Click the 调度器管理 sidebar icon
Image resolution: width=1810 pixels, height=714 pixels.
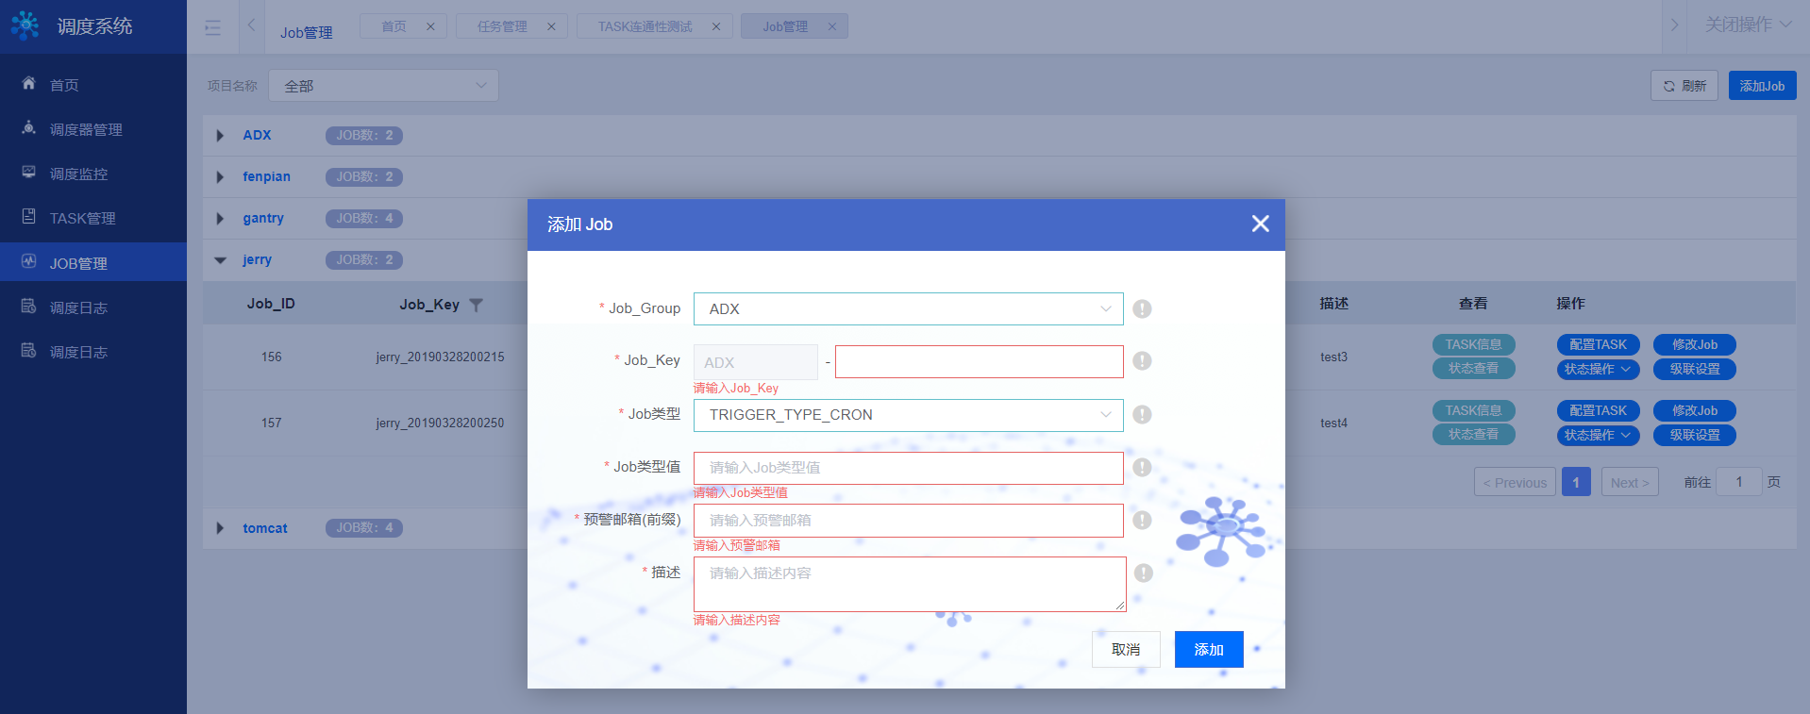click(x=29, y=127)
